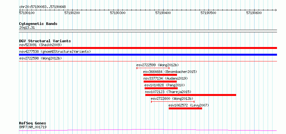Click the 57190200 ruler position label
The height and width of the screenshot is (134, 286).
pyautogui.click(x=72, y=13)
